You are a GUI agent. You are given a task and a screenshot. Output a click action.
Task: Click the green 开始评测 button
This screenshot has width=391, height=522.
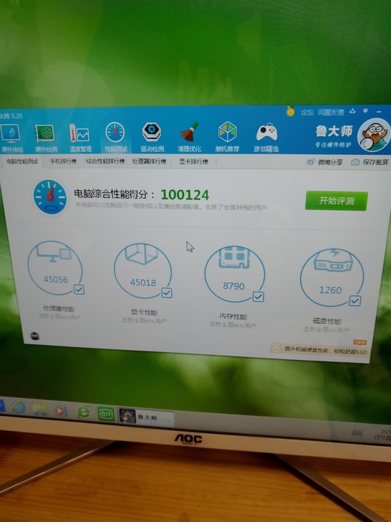[x=336, y=201]
